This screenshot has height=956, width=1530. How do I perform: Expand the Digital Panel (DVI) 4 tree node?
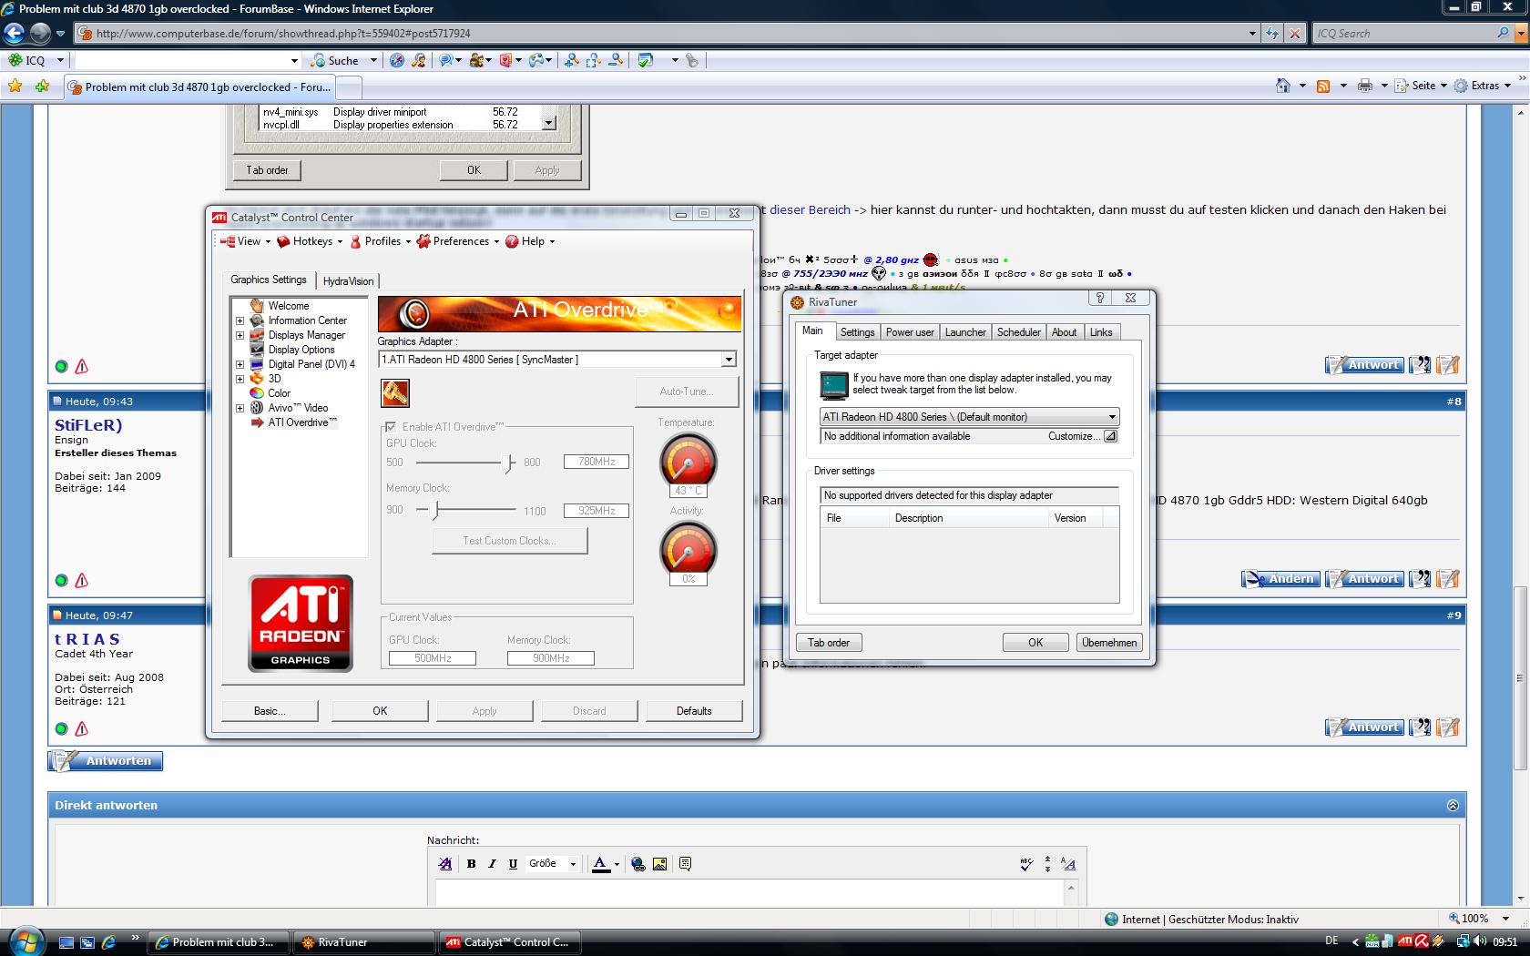click(x=240, y=364)
